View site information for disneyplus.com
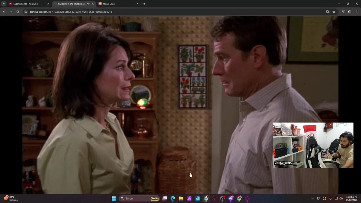This screenshot has width=361, height=203. click(26, 12)
